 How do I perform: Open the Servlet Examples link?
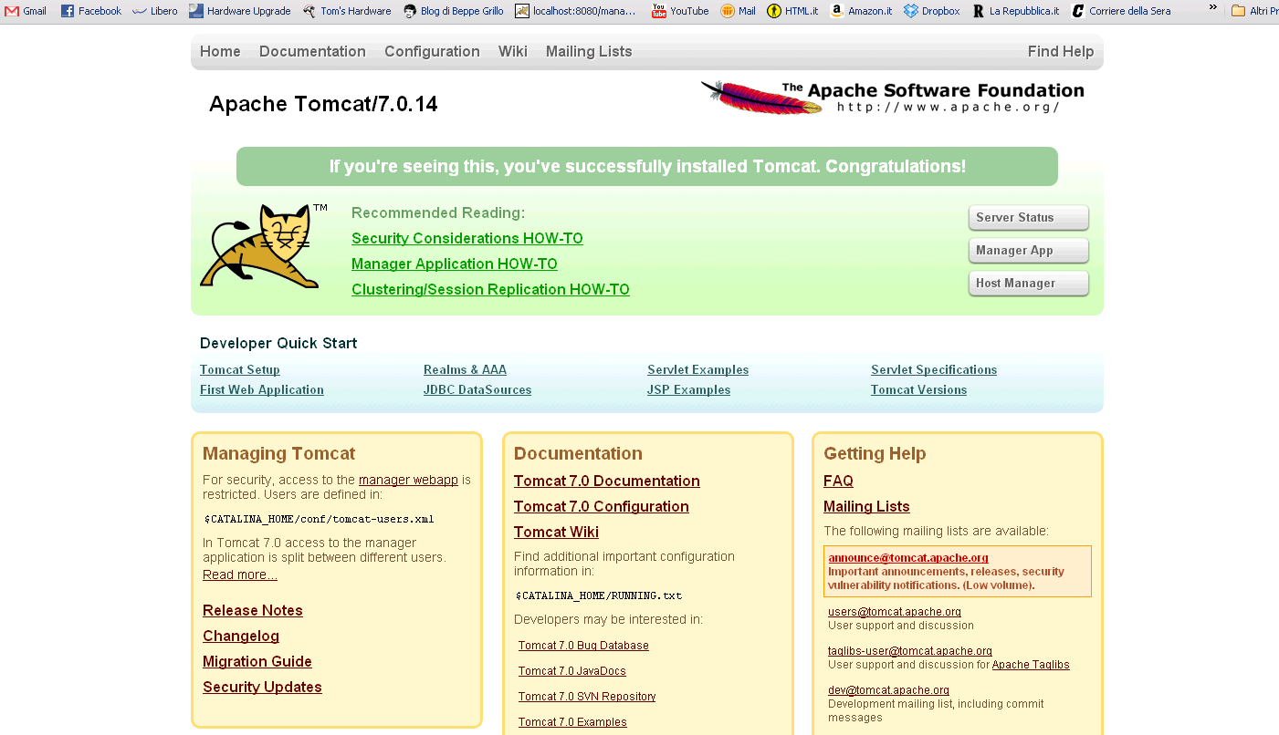[x=697, y=370]
